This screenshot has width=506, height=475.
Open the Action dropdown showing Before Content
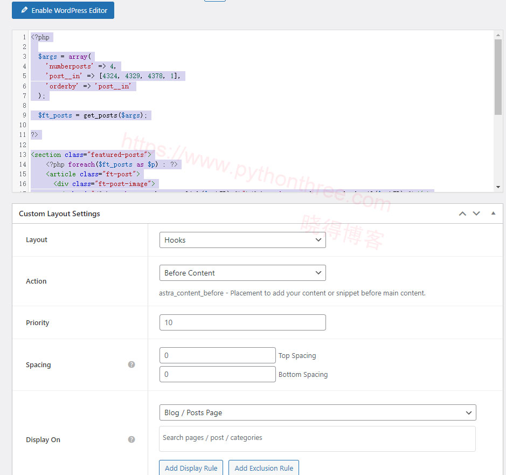pos(242,273)
